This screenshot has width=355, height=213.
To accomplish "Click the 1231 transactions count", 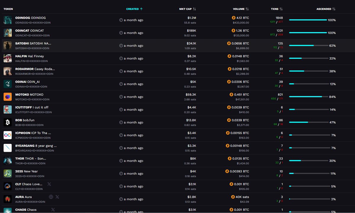I will 280,30.
